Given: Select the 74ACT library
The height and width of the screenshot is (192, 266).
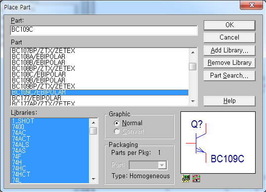Looking at the screenshot, I should tap(50, 139).
